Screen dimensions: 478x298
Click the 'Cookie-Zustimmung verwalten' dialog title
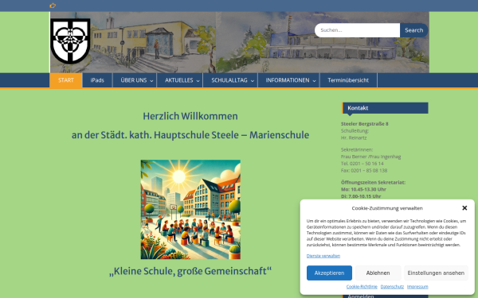(387, 208)
